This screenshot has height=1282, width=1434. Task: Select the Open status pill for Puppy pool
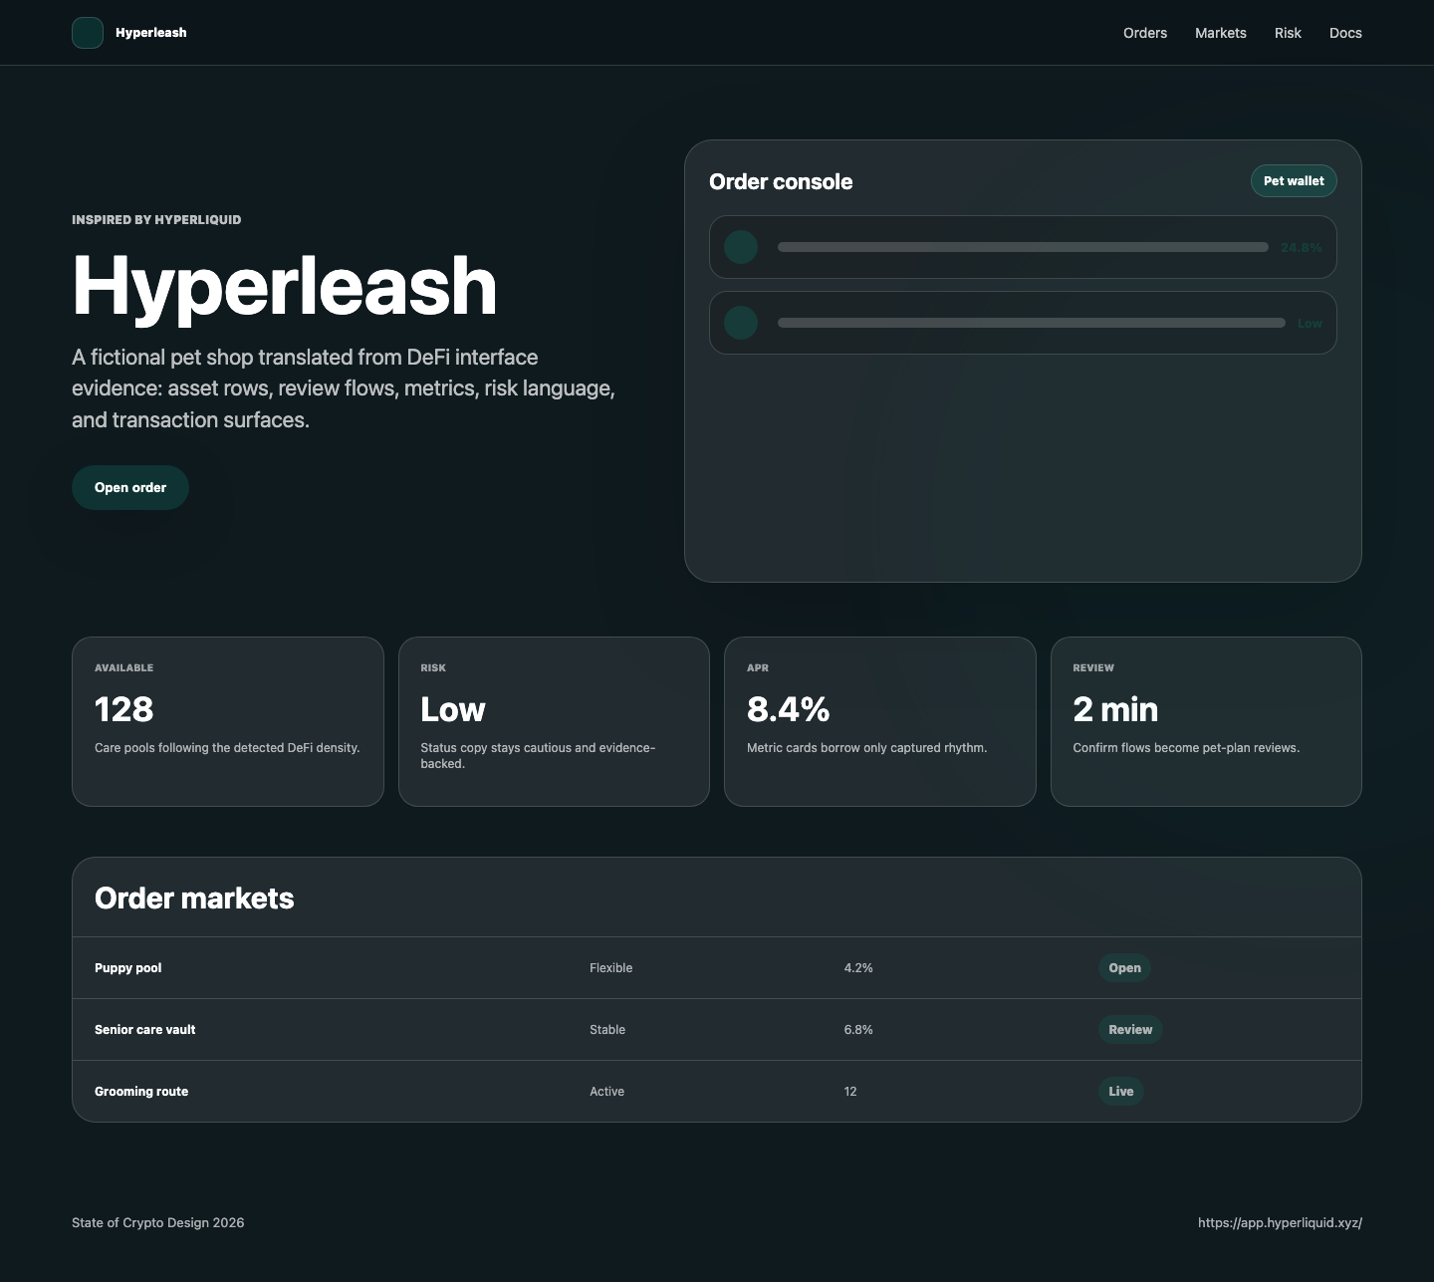[x=1124, y=968]
